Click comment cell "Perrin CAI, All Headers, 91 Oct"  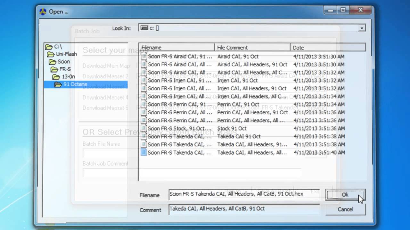tap(253, 112)
